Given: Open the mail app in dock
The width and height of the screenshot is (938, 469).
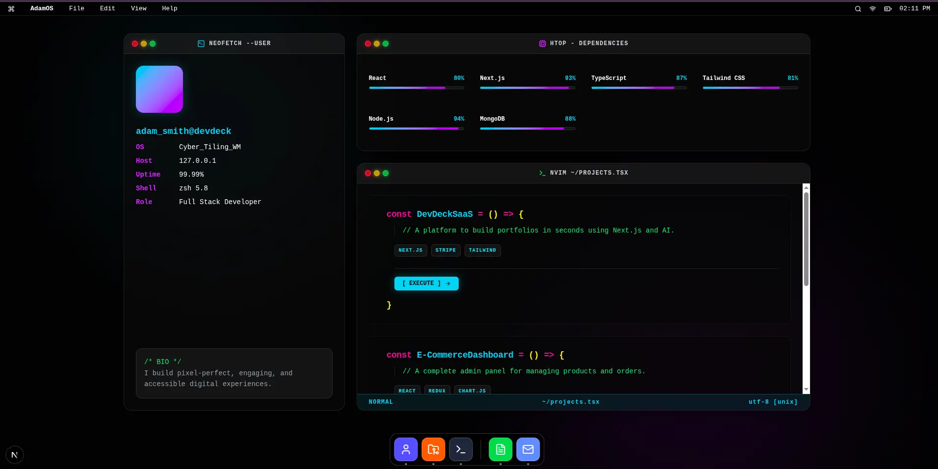Looking at the screenshot, I should coord(528,449).
